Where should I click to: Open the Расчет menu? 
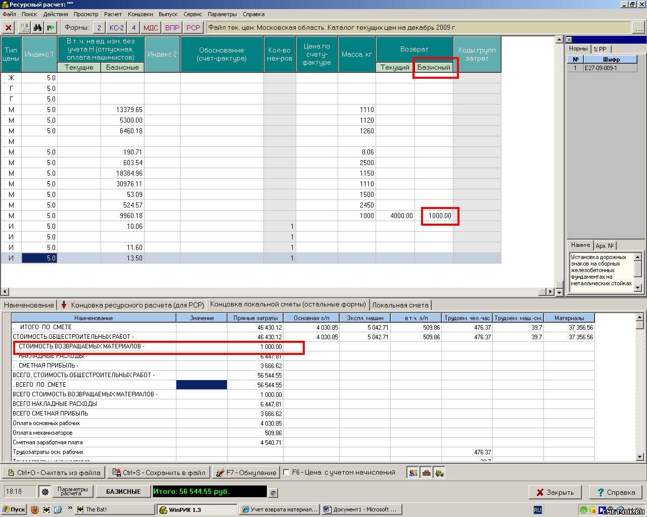[x=113, y=14]
